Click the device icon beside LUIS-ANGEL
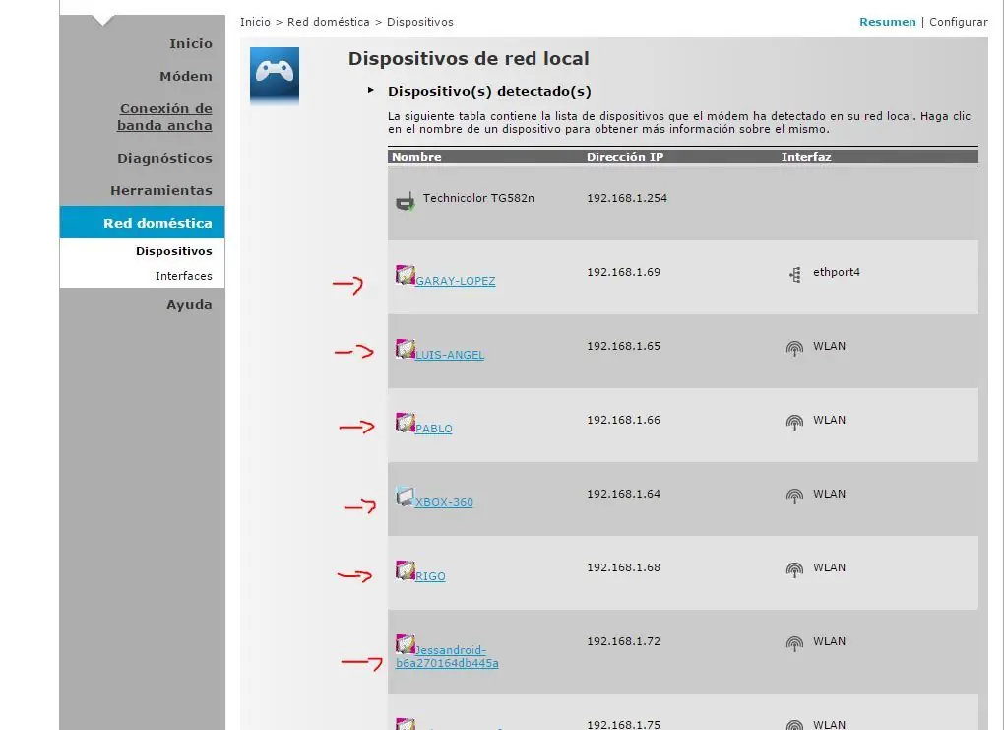The image size is (1005, 730). tap(406, 349)
